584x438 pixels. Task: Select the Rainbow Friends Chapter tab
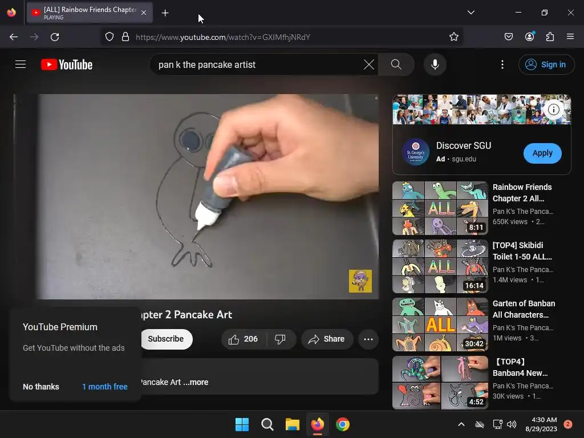pos(90,13)
